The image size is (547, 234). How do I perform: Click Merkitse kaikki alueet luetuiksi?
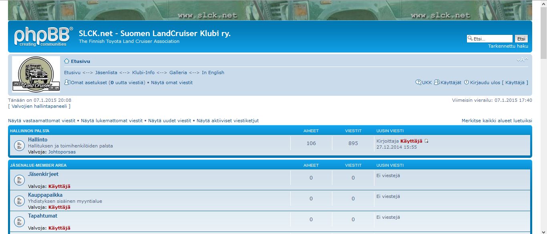(x=497, y=121)
